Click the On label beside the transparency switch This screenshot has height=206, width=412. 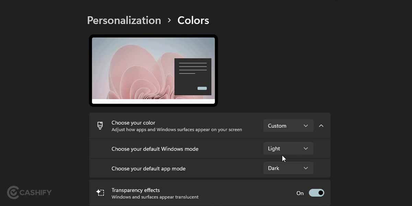click(x=300, y=193)
